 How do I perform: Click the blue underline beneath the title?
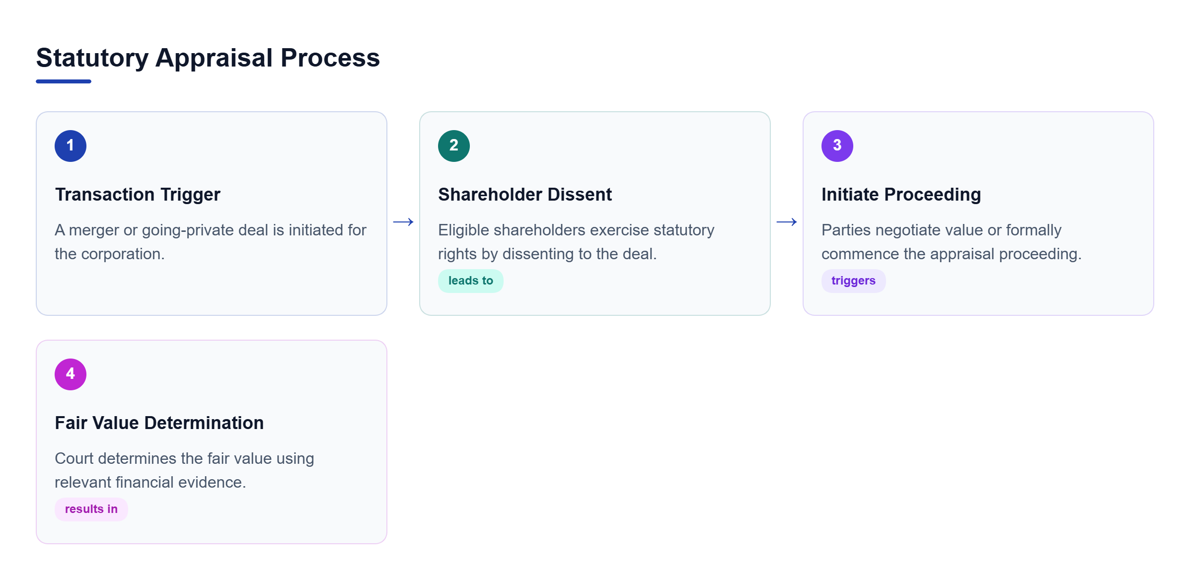point(64,81)
